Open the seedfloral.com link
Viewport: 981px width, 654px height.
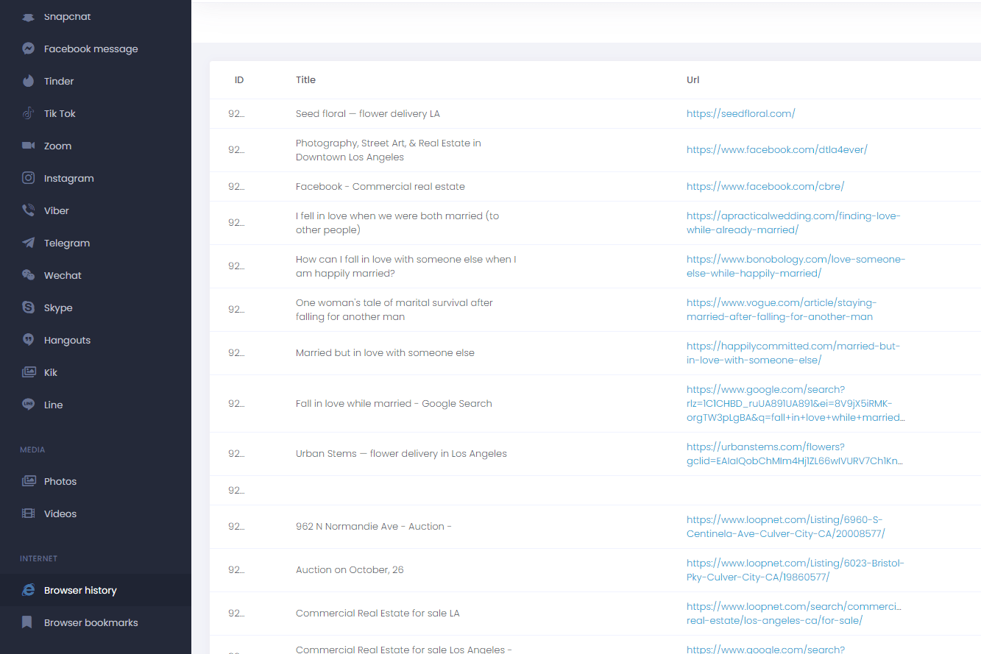740,113
